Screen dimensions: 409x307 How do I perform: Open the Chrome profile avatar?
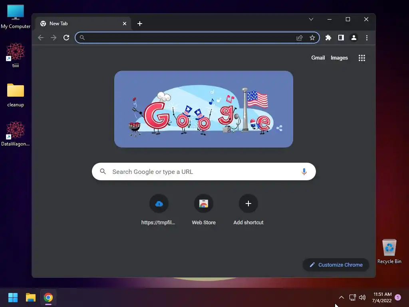pos(354,38)
